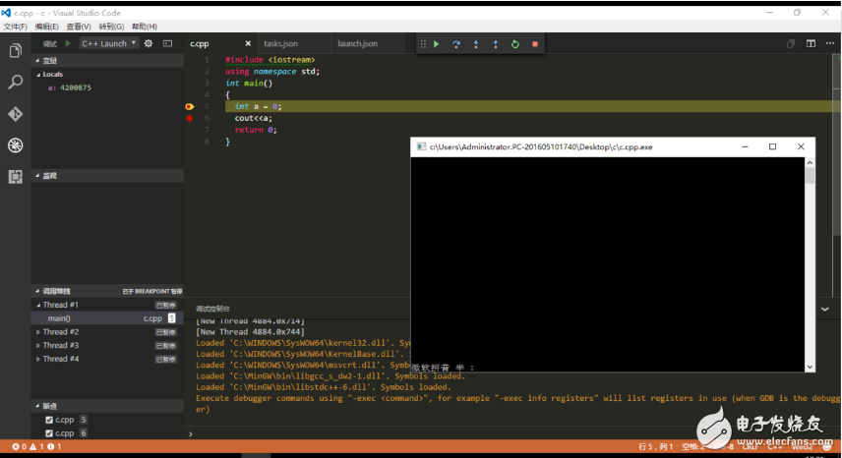Click scrollbar down arrow in console window
The width and height of the screenshot is (842, 458).
(x=810, y=368)
